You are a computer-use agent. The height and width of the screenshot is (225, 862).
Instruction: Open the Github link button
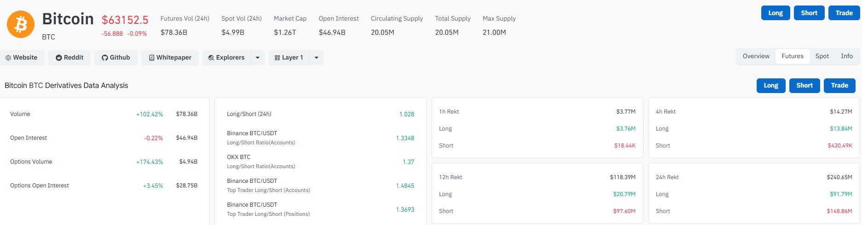[x=116, y=58]
